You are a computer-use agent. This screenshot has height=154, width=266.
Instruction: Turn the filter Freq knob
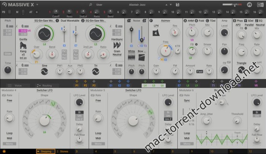pyautogui.click(x=165, y=51)
